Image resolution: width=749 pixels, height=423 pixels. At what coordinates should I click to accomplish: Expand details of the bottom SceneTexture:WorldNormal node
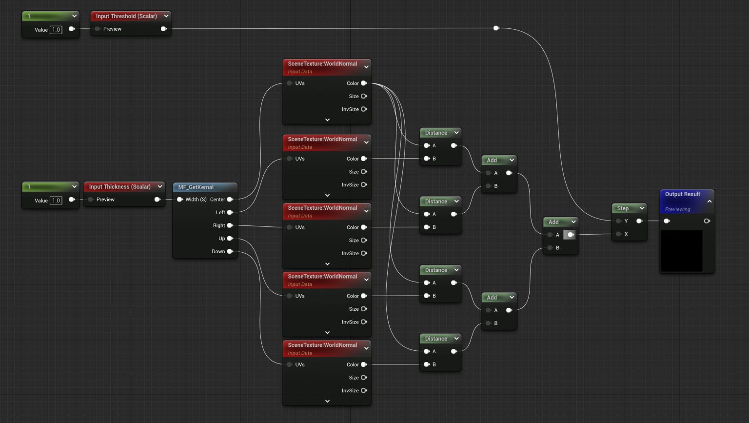click(327, 401)
